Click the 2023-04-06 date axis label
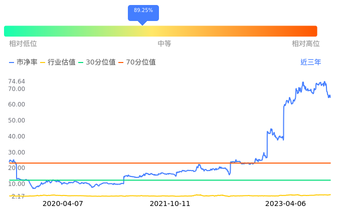 coord(285,204)
